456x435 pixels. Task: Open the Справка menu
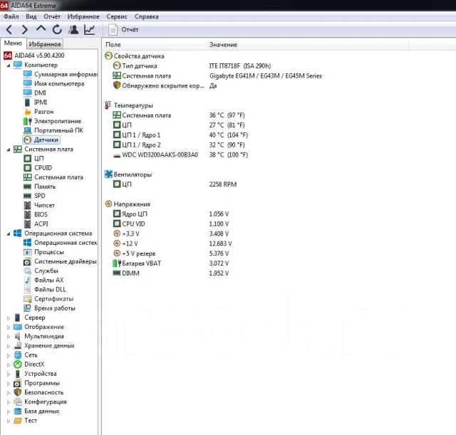coord(147,16)
